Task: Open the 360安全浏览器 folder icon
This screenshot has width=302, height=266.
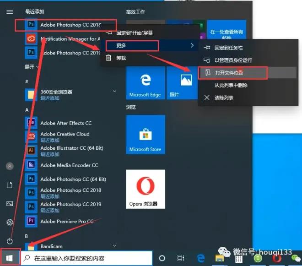Action: pyautogui.click(x=31, y=94)
